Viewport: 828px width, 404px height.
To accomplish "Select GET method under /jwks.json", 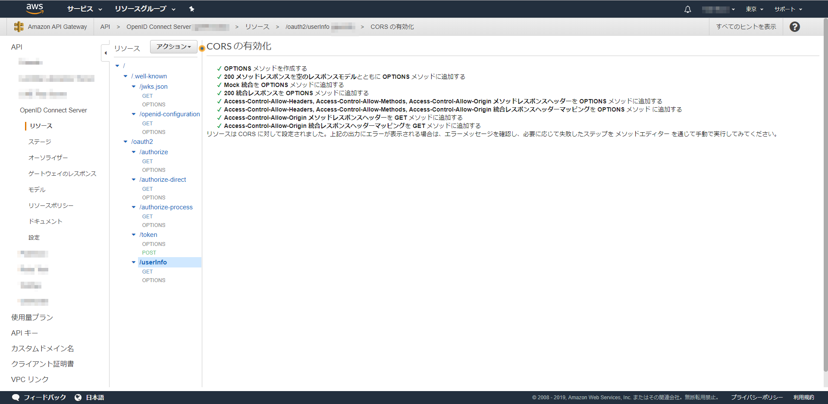I will click(147, 96).
